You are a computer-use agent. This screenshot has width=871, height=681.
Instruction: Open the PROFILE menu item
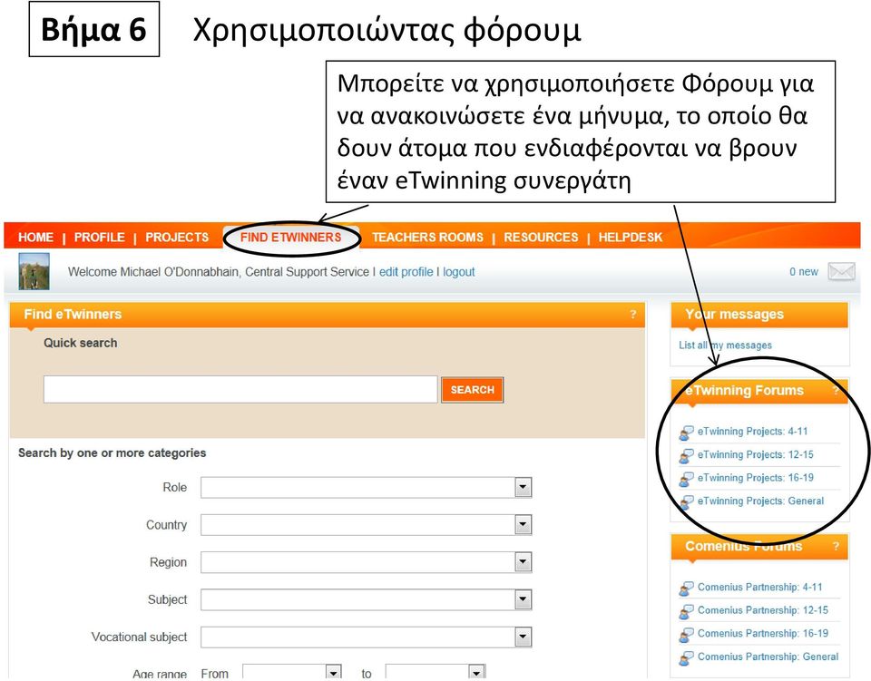100,238
